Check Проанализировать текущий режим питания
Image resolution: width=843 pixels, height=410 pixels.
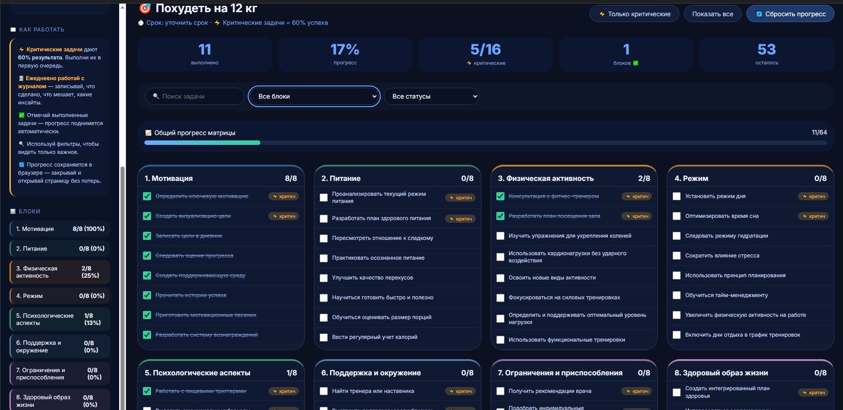[324, 198]
